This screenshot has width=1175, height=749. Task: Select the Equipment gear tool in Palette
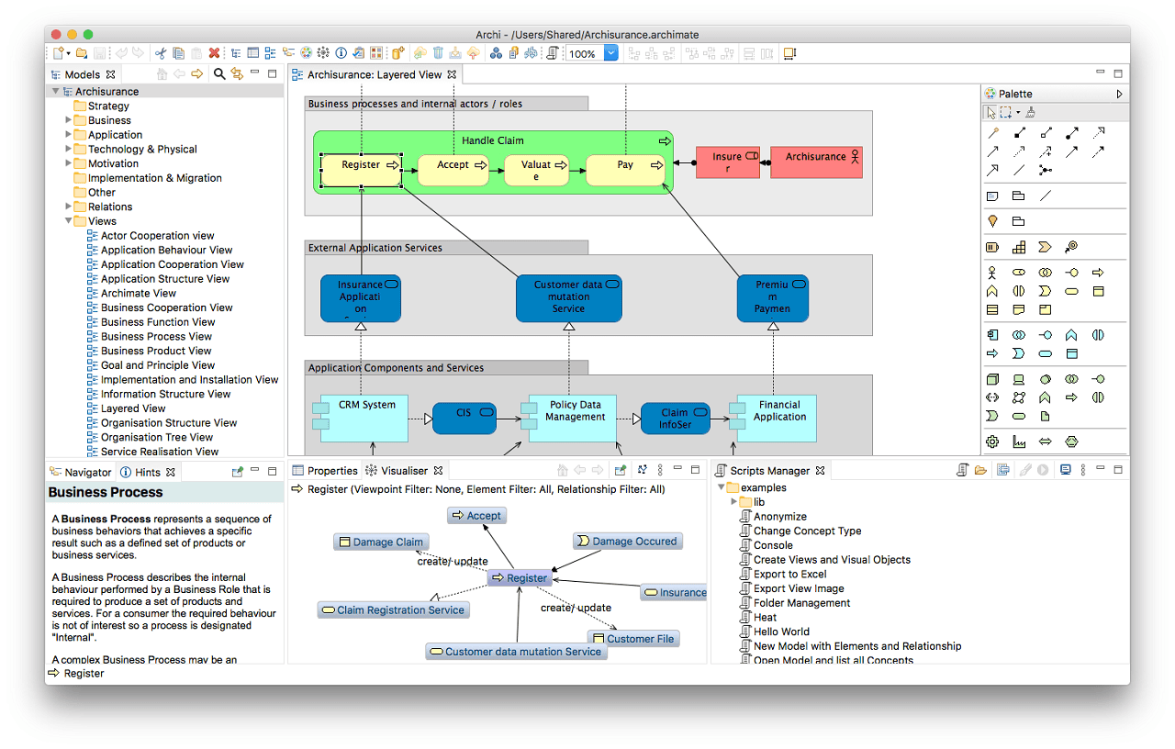(992, 442)
